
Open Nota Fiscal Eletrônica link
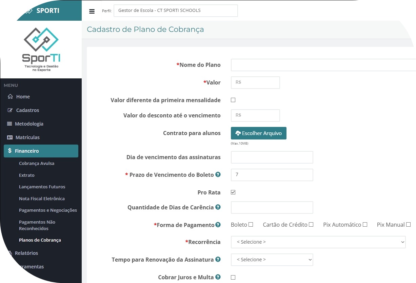coord(42,199)
